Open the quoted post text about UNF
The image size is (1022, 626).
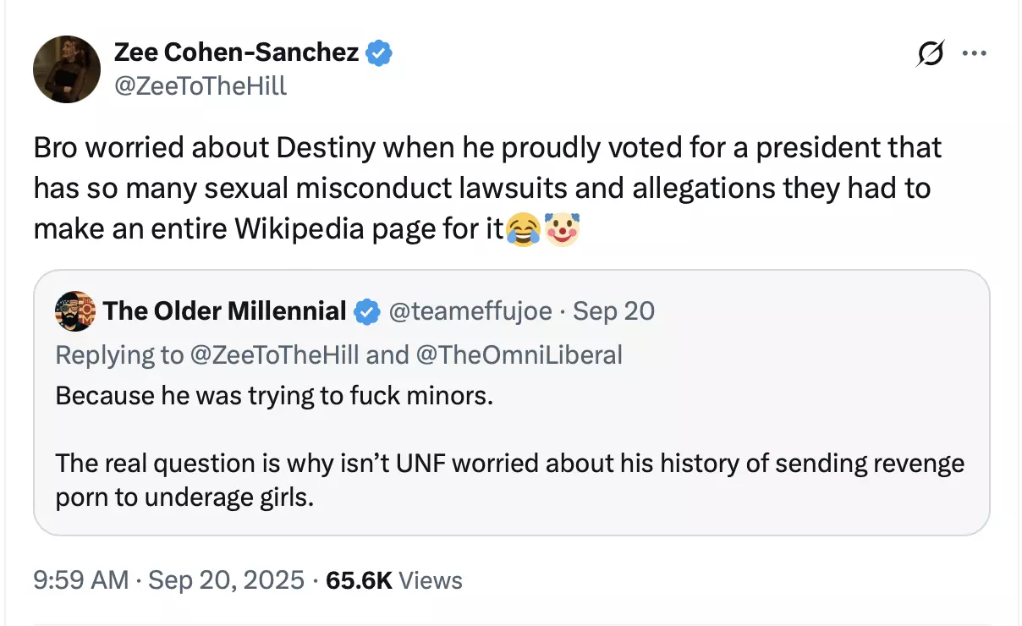click(x=510, y=480)
